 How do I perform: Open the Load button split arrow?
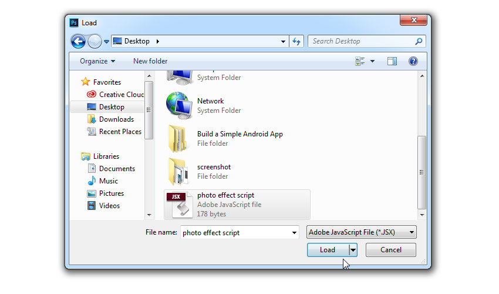point(353,250)
